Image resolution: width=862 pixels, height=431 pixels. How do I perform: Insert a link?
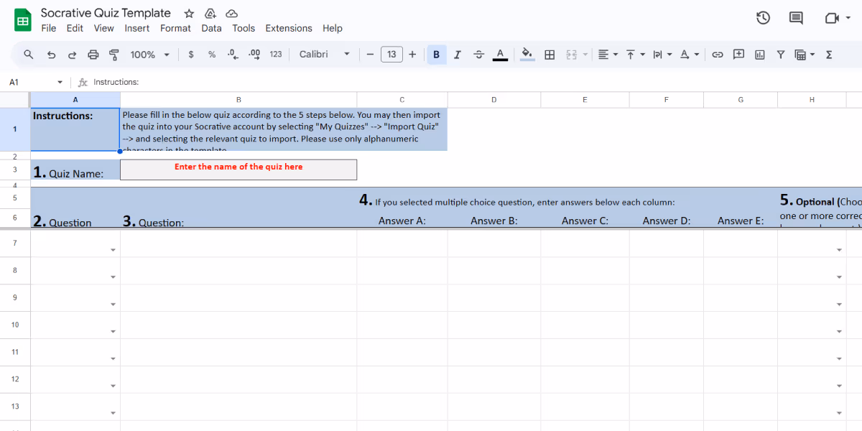pos(717,54)
